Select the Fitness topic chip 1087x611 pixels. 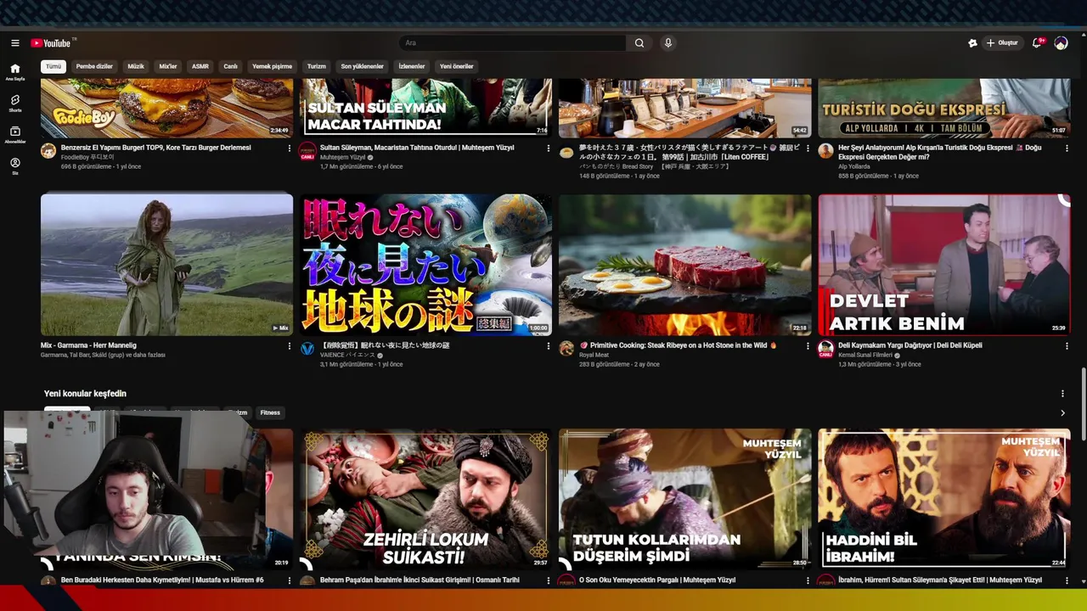click(x=270, y=412)
